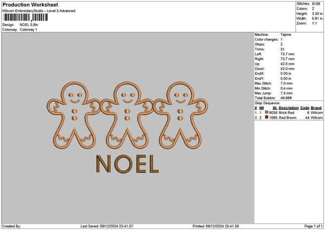
Task: Click the Brand column header
Action: (x=316, y=108)
